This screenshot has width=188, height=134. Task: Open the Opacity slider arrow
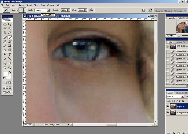(69, 10)
